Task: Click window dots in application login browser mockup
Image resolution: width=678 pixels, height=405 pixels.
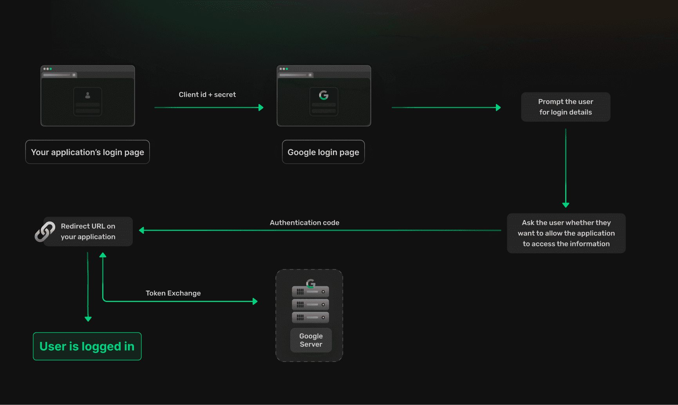Action: coord(48,69)
